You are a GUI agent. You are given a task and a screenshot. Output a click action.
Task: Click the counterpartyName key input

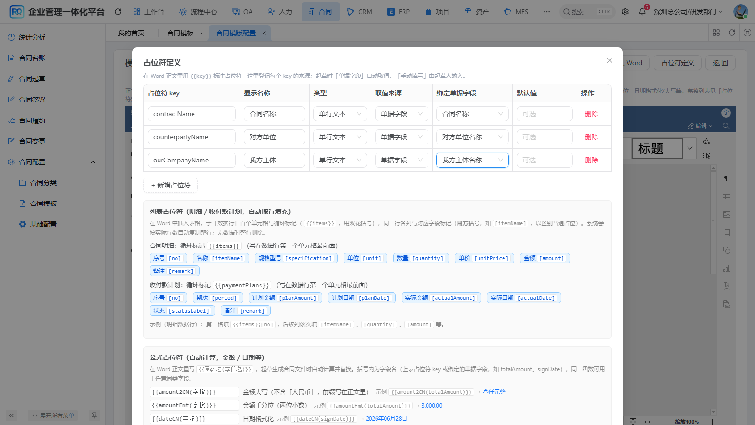tap(192, 137)
